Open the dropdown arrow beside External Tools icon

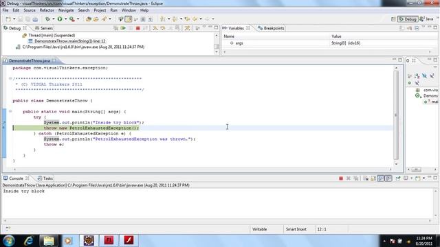(x=78, y=19)
